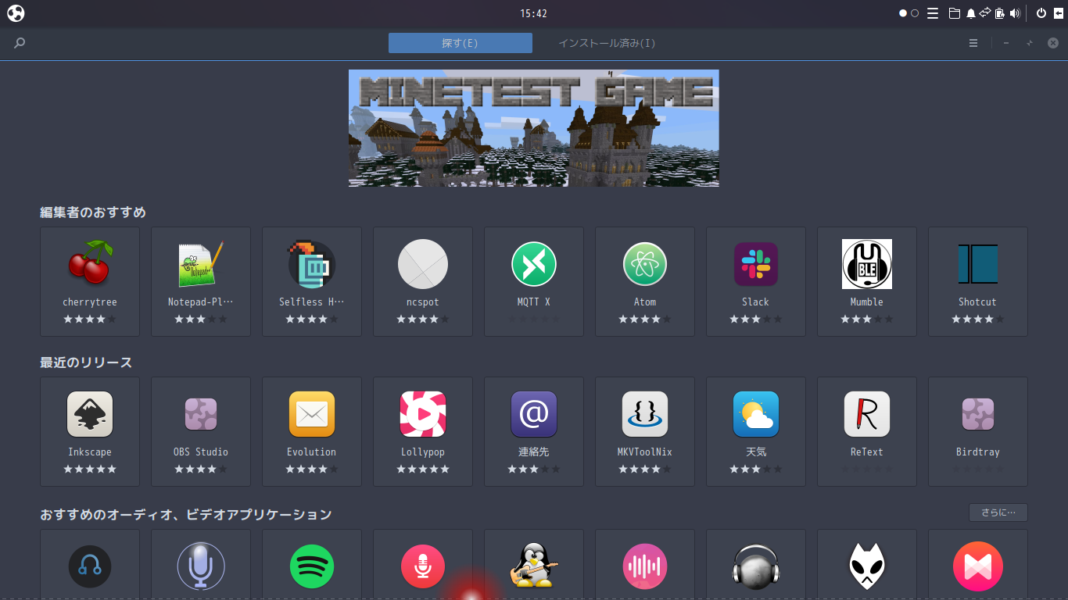Open the foobar alien-face app icon
The image size is (1068, 600).
(x=867, y=566)
